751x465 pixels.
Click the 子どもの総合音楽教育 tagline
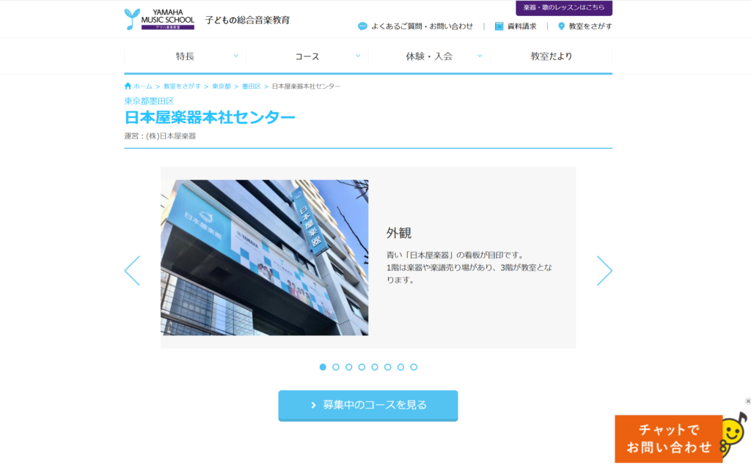pos(248,20)
